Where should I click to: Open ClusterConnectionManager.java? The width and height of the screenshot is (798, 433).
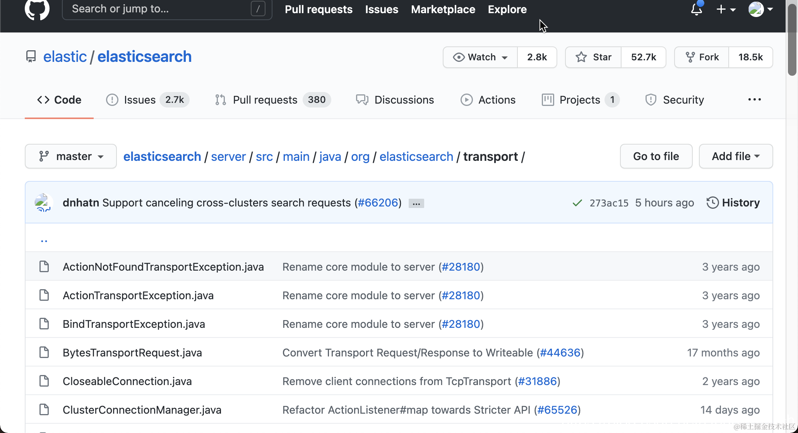tap(142, 410)
